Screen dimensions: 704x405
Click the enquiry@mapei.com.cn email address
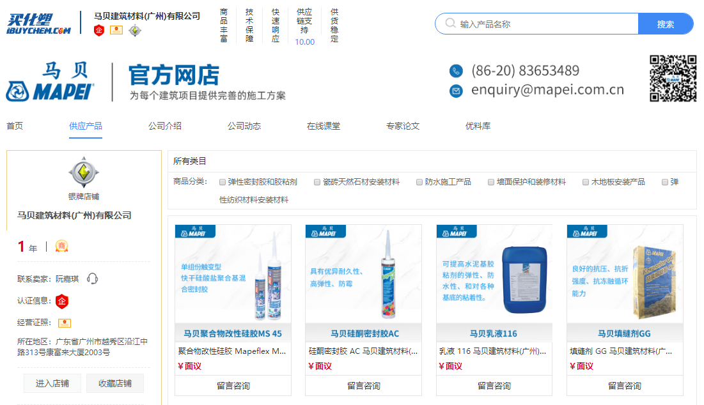547,89
